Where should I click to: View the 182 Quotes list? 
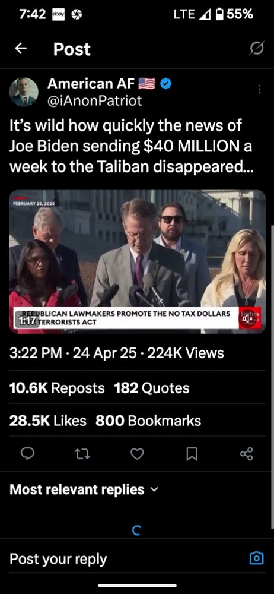(152, 388)
